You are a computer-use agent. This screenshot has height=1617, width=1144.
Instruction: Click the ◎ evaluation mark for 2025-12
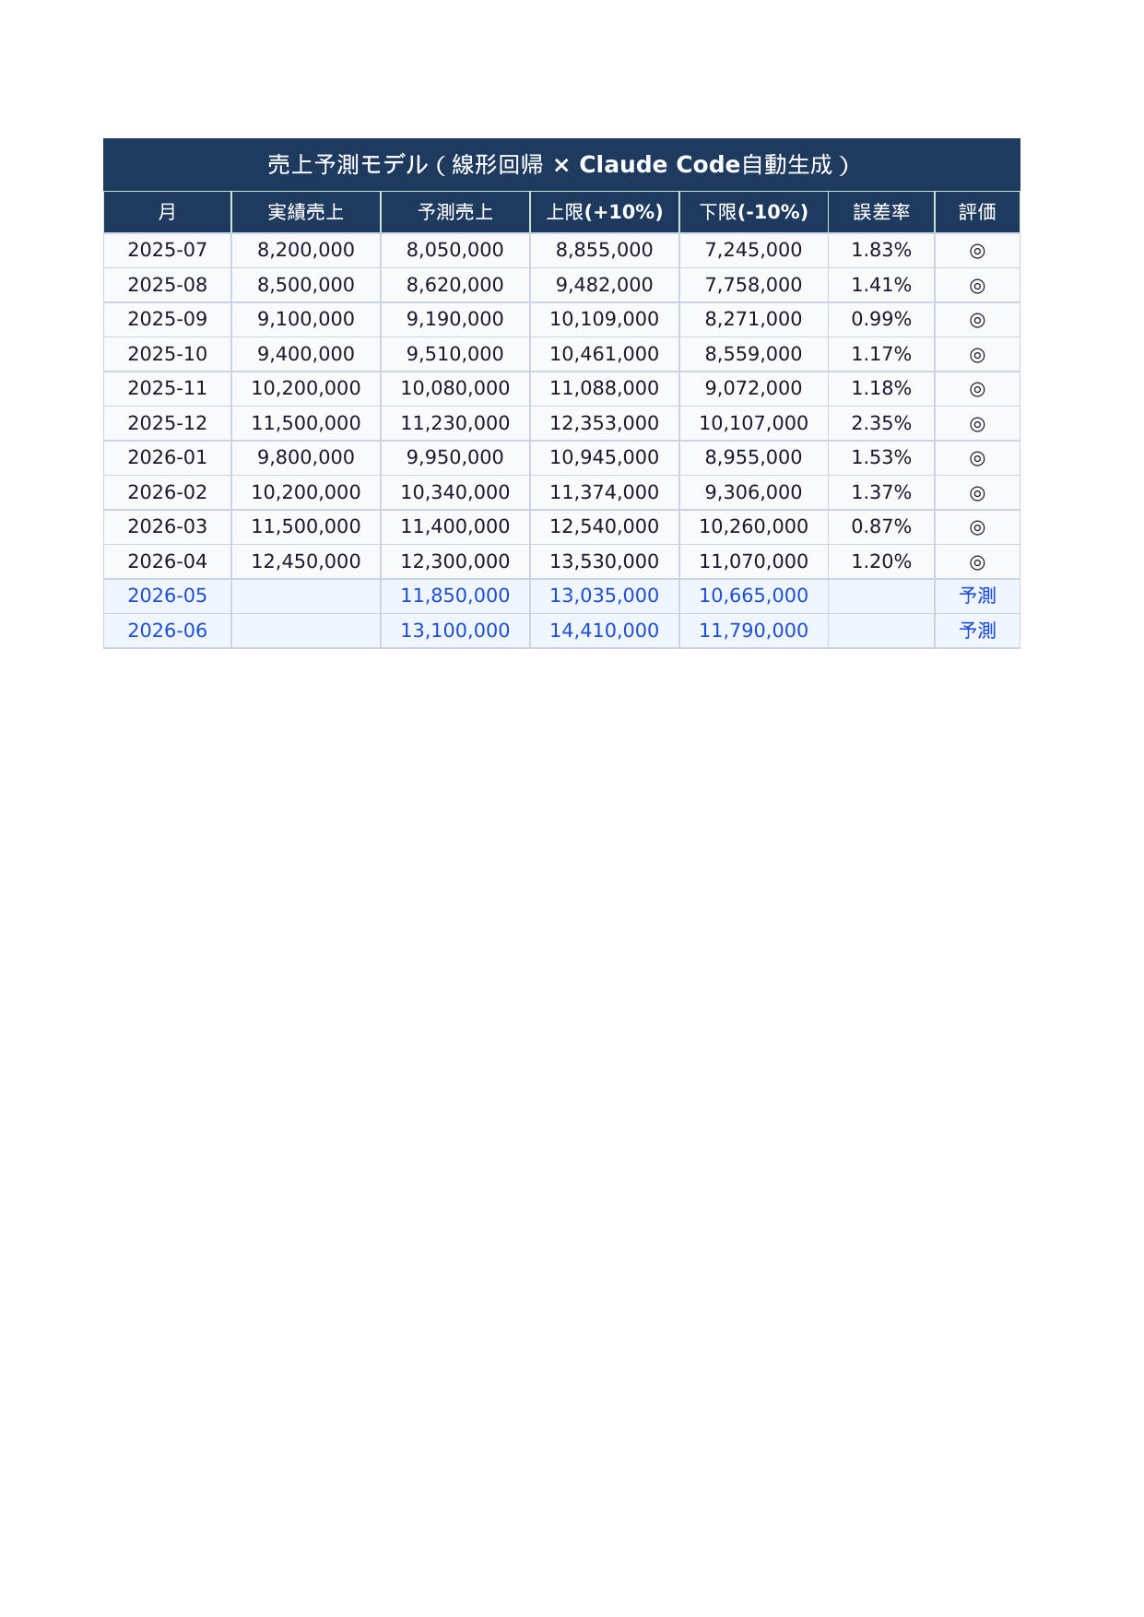977,424
